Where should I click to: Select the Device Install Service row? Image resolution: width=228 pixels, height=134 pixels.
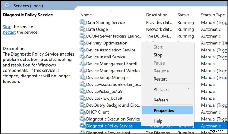point(106,57)
